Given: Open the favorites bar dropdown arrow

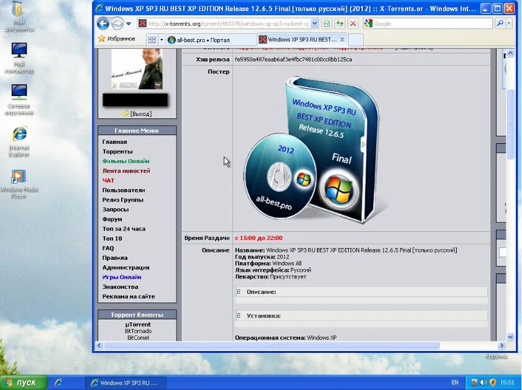Looking at the screenshot, I should point(160,38).
